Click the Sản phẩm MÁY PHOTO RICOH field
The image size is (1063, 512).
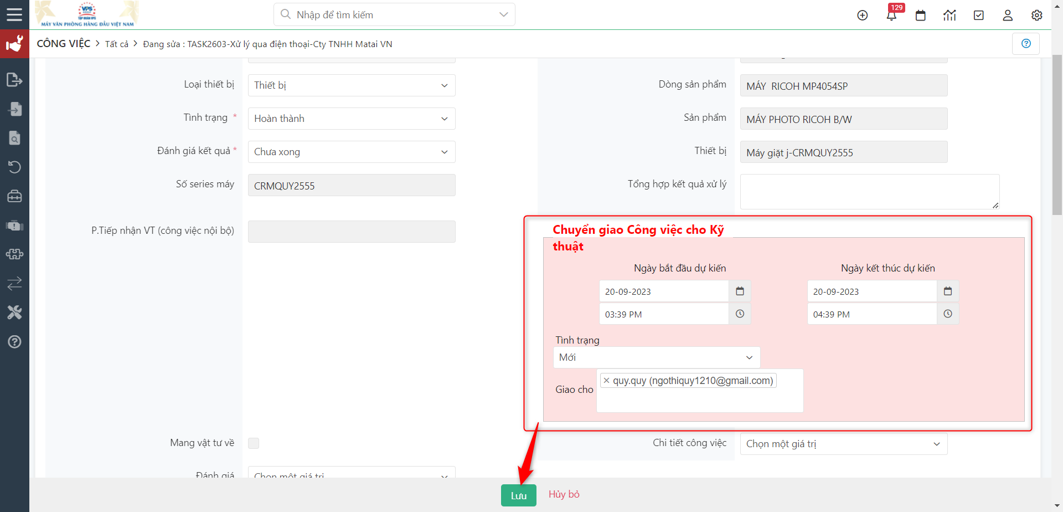coord(844,119)
